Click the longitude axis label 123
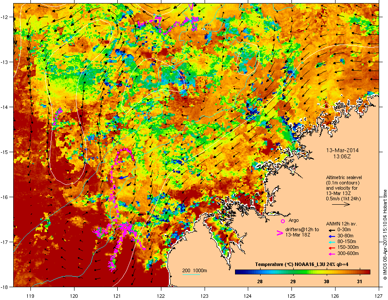The image size is (388, 300). (205, 296)
